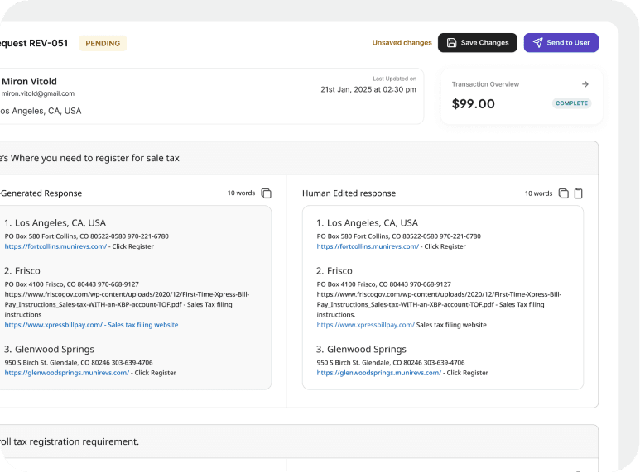
Task: Open glenwoodsprings.munirevs.com link in human edited response
Action: click(x=378, y=373)
